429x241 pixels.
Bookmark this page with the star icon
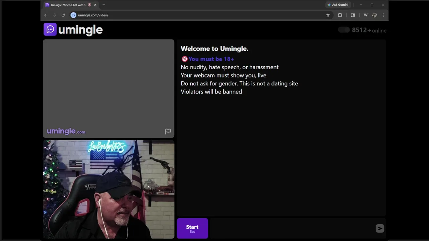click(328, 15)
